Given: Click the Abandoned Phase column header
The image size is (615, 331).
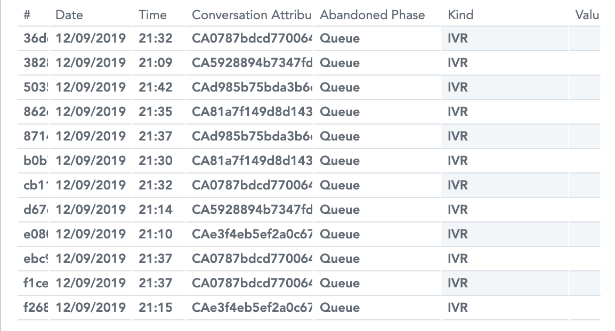Looking at the screenshot, I should pyautogui.click(x=373, y=15).
